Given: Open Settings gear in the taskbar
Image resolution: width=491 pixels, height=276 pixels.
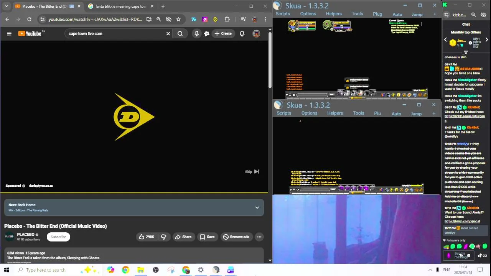Looking at the screenshot, I should [x=201, y=270].
